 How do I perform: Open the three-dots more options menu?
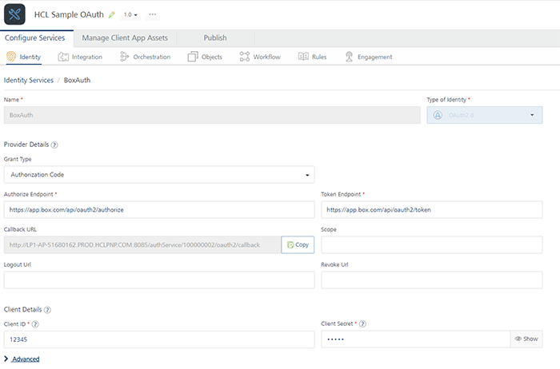click(153, 14)
